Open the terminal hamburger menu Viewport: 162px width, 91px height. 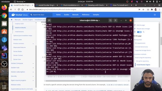pyautogui.click(x=115, y=20)
